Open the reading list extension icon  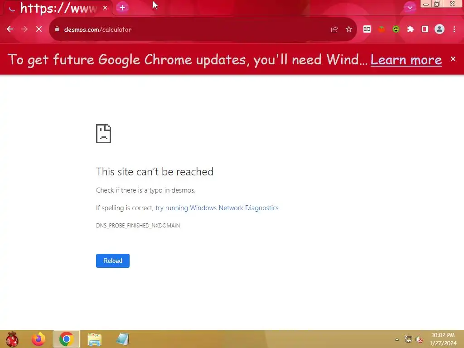click(367, 29)
